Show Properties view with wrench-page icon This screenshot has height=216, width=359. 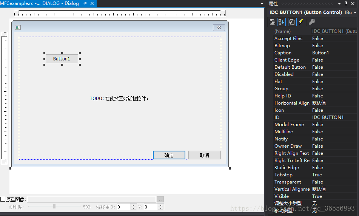pyautogui.click(x=292, y=22)
